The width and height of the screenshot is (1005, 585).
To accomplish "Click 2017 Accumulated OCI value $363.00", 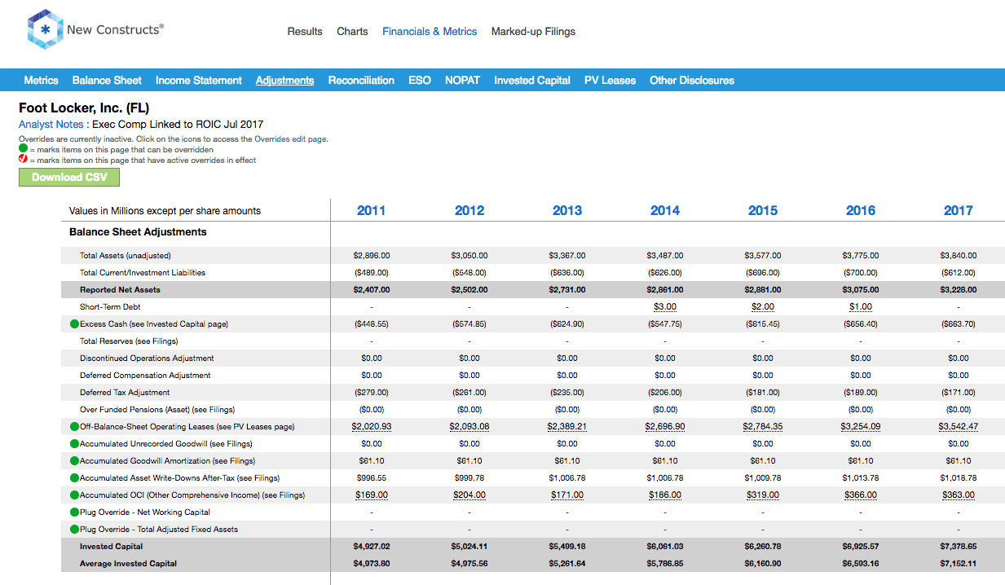I will pos(959,495).
